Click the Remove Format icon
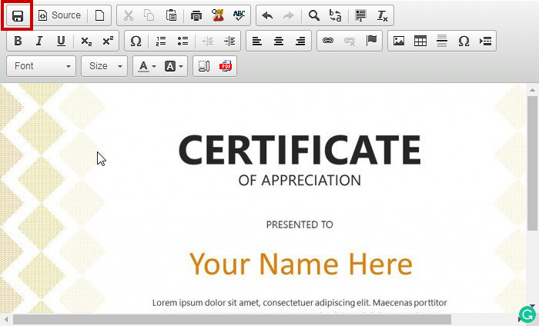Screen dimensions: 539x326 click(383, 15)
